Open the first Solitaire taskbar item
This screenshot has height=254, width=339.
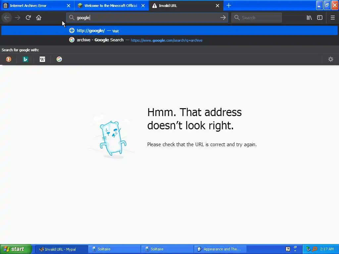[114, 249]
